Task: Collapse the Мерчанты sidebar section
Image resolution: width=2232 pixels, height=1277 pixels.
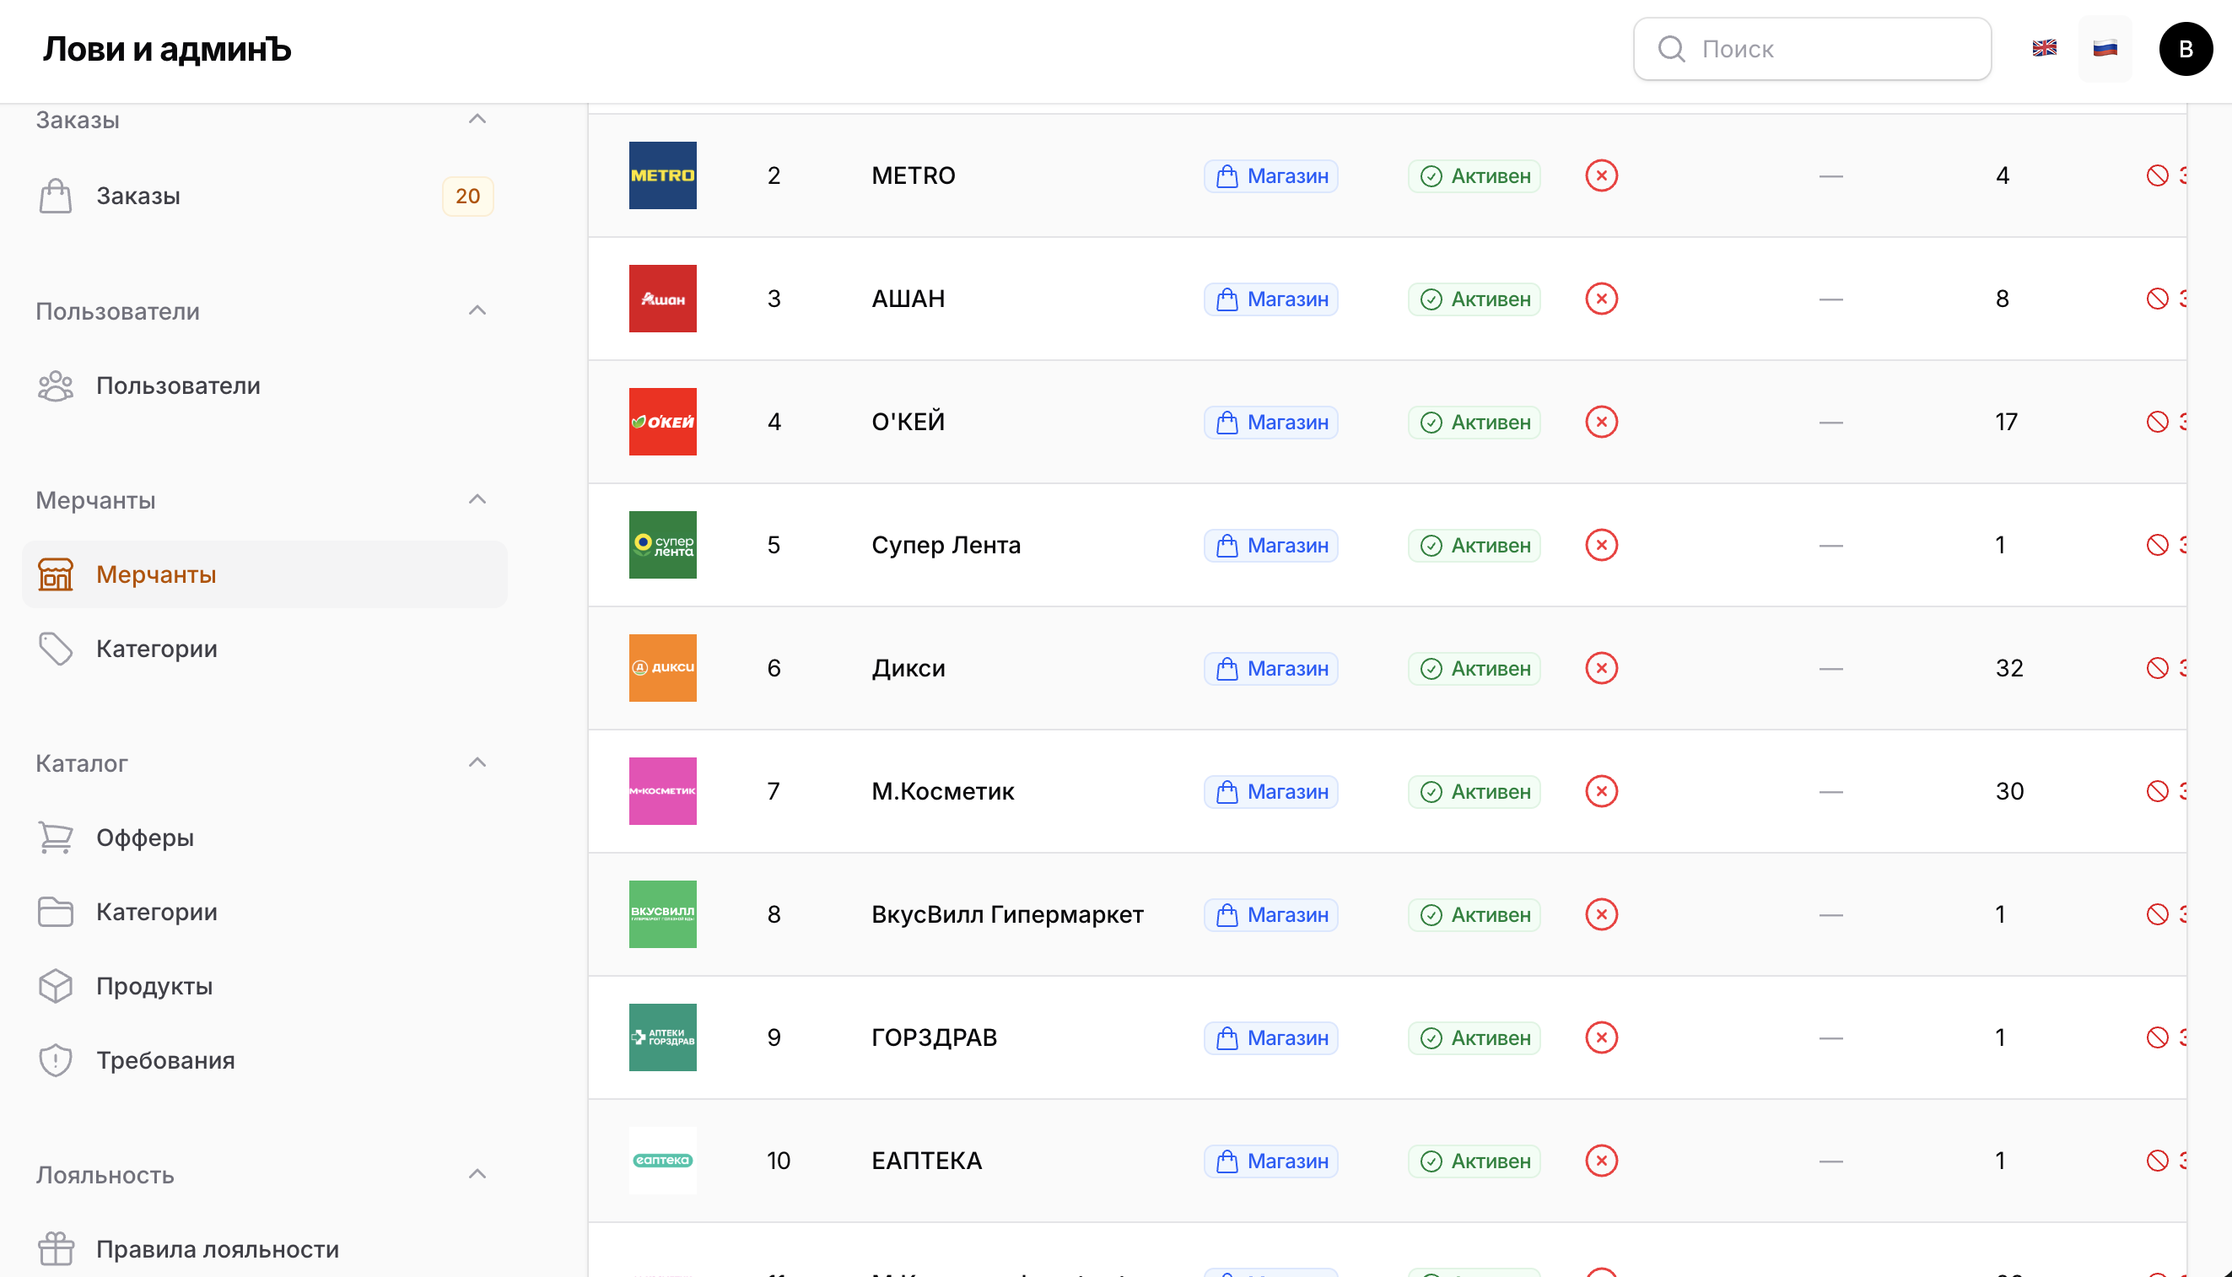Action: pos(477,500)
